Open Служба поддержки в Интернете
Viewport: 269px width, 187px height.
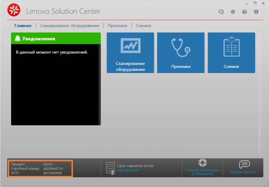point(202,167)
